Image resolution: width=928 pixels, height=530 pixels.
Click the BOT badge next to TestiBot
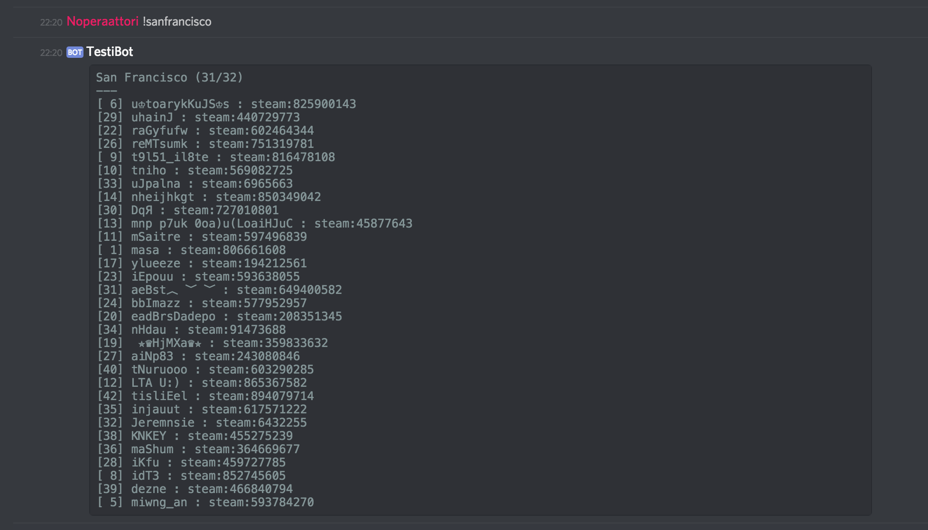coord(74,53)
